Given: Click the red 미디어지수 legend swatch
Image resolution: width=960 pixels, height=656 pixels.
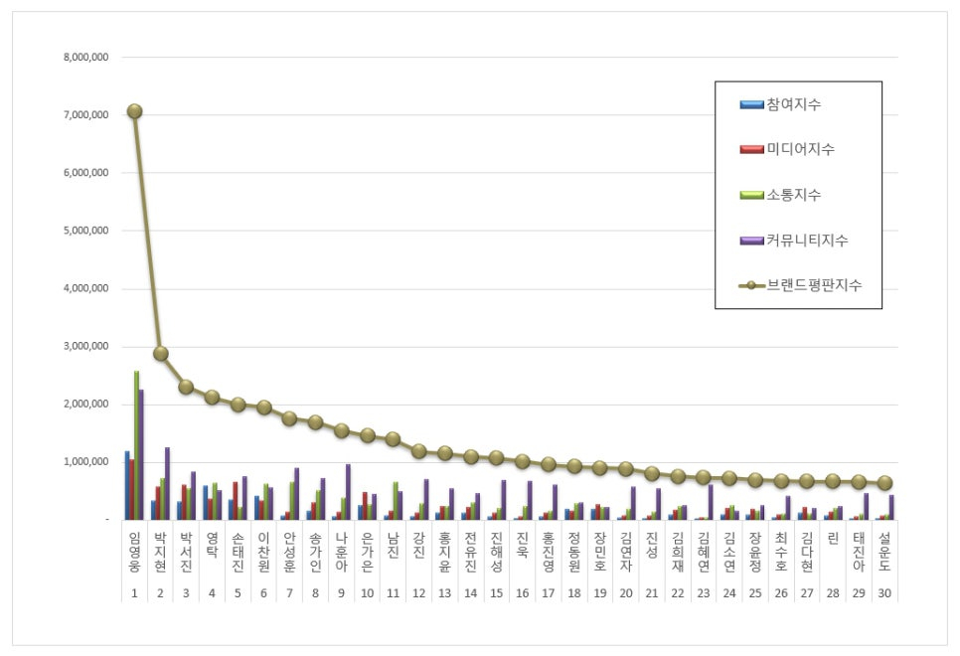Looking at the screenshot, I should (x=751, y=149).
